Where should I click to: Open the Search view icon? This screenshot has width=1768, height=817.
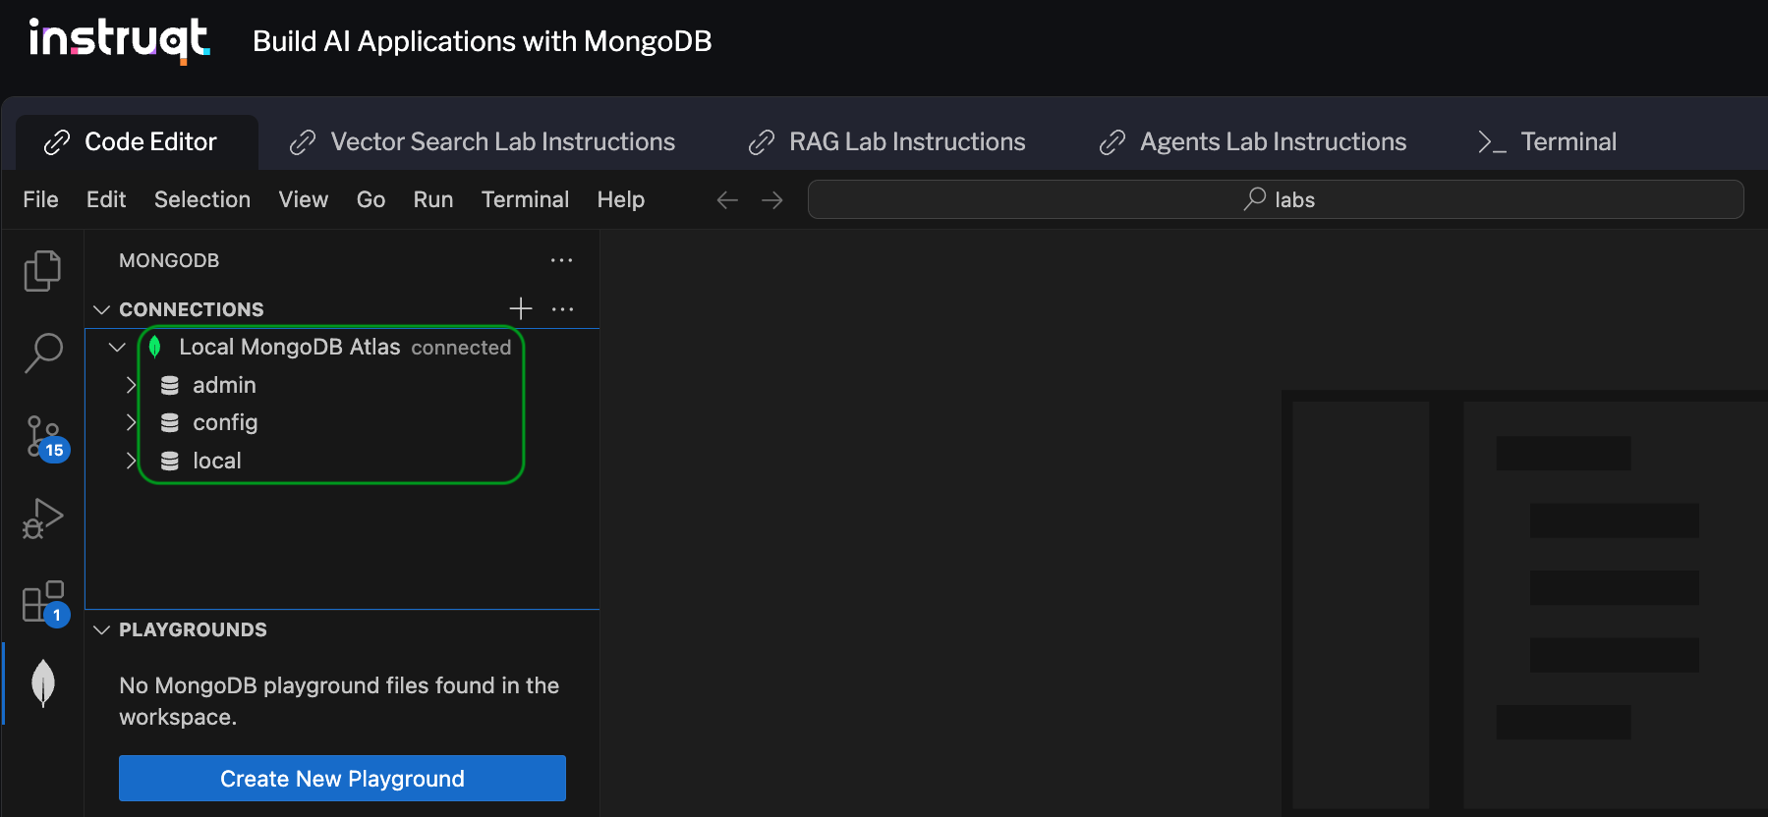click(x=42, y=353)
